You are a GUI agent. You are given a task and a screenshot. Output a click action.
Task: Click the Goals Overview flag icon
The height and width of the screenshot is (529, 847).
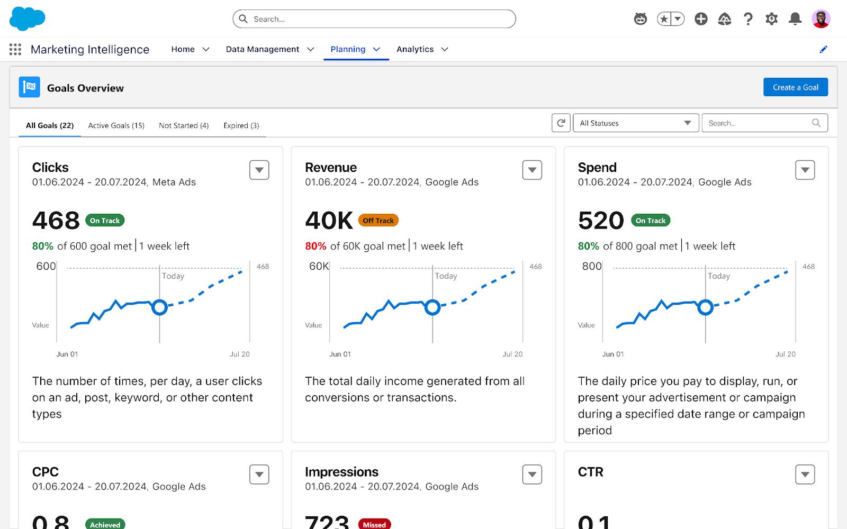click(30, 87)
